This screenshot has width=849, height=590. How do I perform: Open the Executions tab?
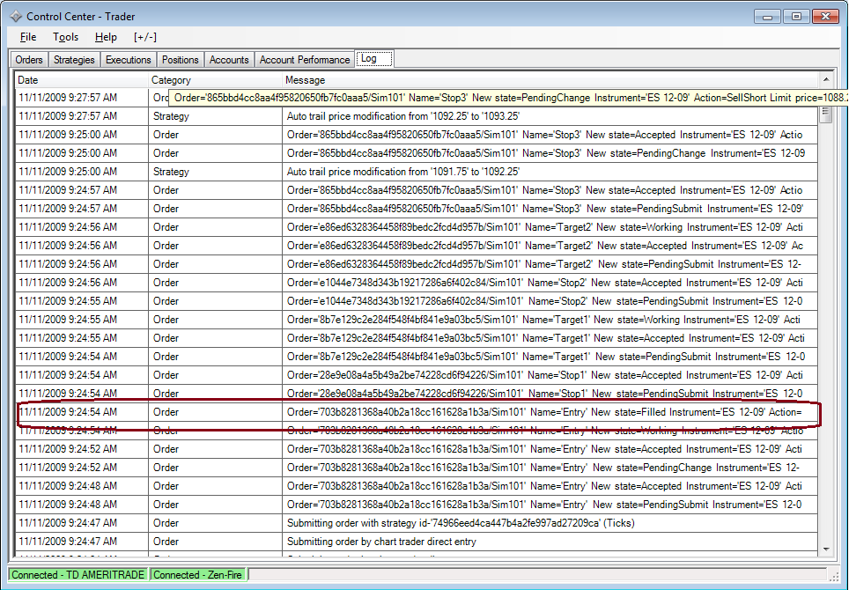[129, 60]
